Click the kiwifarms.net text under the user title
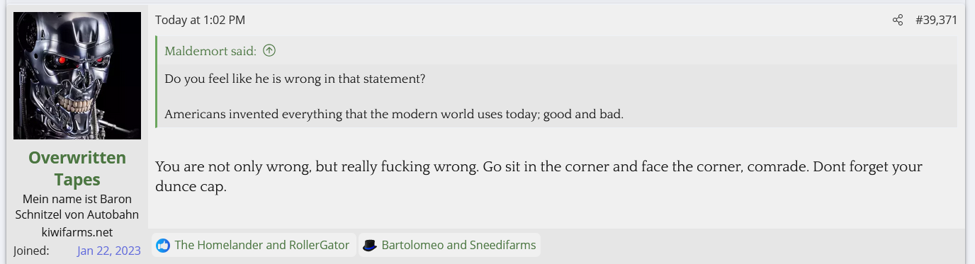Image resolution: width=975 pixels, height=264 pixels. [77, 231]
